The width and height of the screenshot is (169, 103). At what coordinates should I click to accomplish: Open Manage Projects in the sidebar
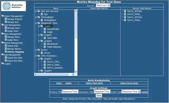click(x=15, y=19)
